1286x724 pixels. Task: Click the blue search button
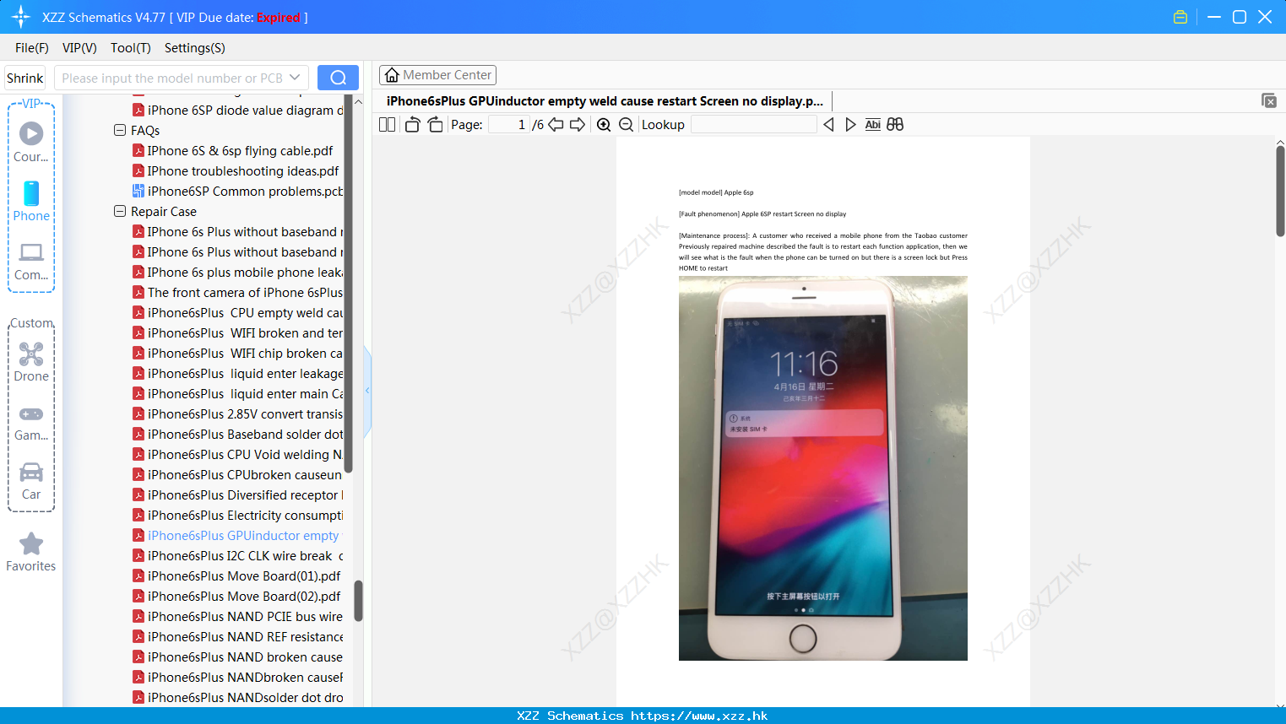pyautogui.click(x=338, y=78)
